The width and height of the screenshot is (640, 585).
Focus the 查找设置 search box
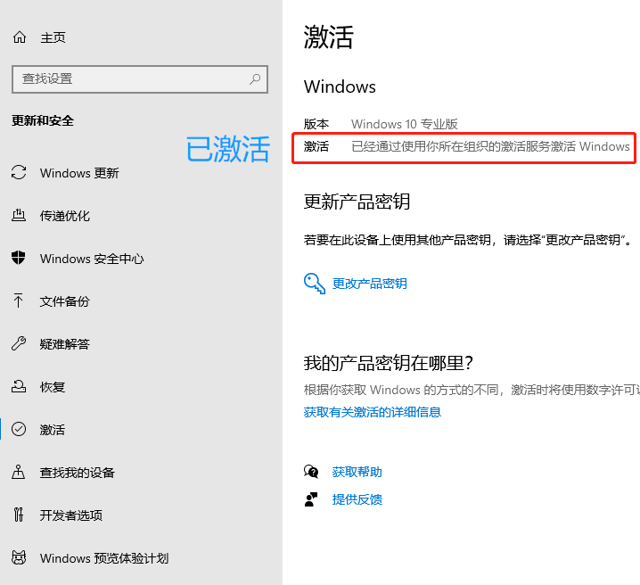[x=140, y=79]
